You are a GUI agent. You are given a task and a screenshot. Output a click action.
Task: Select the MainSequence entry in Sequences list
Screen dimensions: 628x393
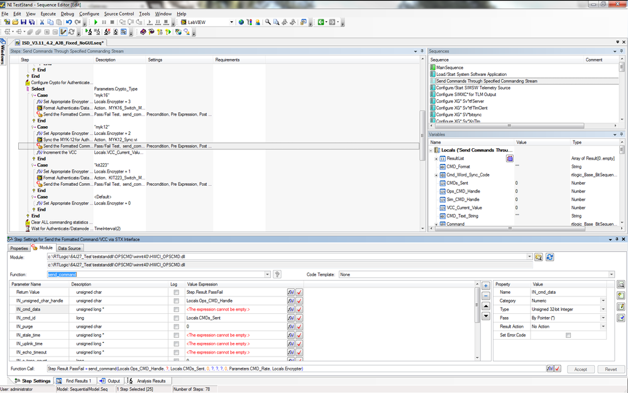pos(449,68)
